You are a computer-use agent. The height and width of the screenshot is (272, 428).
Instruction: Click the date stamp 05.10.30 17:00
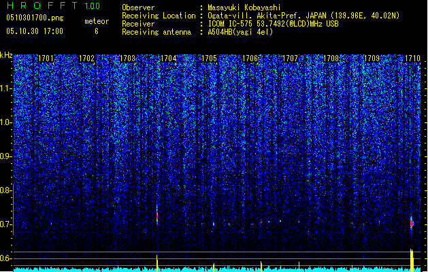click(35, 31)
